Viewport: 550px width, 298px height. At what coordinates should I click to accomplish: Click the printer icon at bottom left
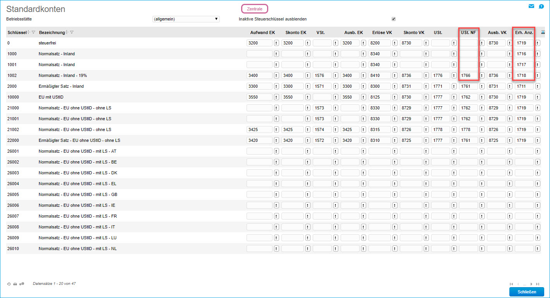15,284
